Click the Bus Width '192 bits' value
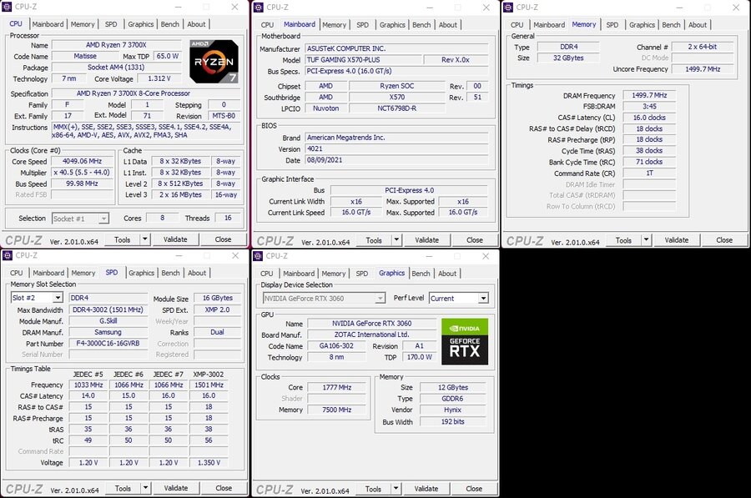This screenshot has height=498, width=751. (x=452, y=422)
